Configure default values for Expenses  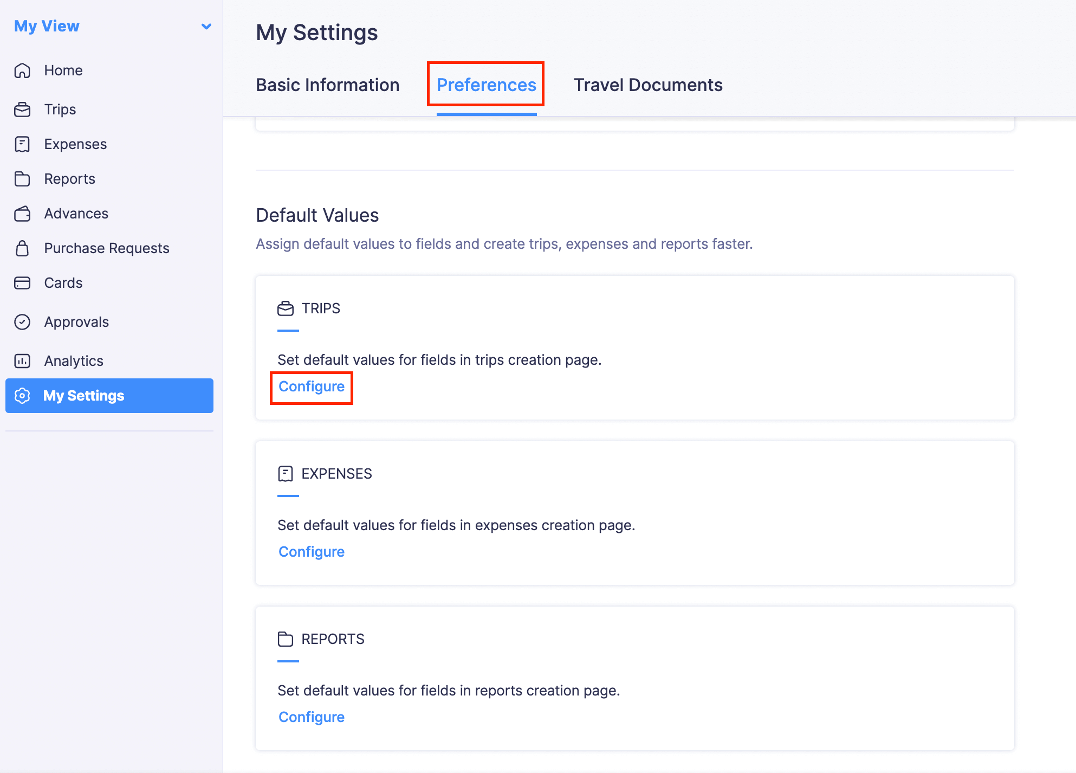312,552
